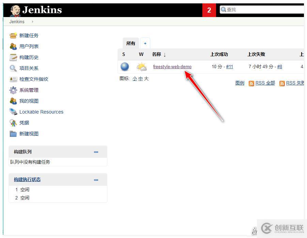Click the 构建历史 notepad icon
This screenshot has width=307, height=238.
(x=13, y=57)
